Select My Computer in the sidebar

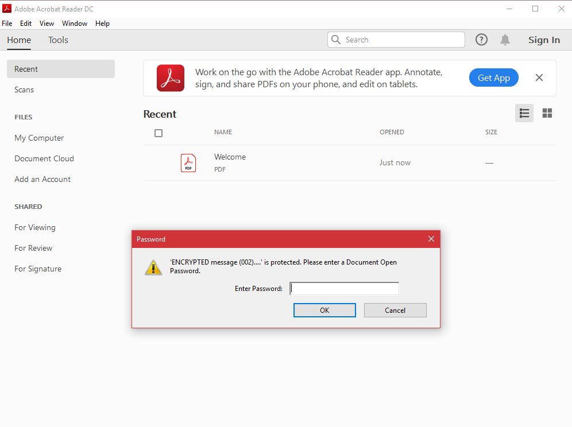click(x=39, y=138)
